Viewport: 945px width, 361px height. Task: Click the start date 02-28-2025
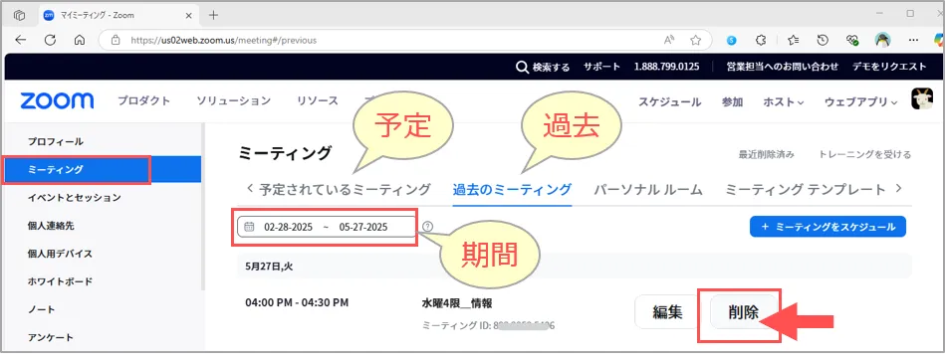coord(288,228)
